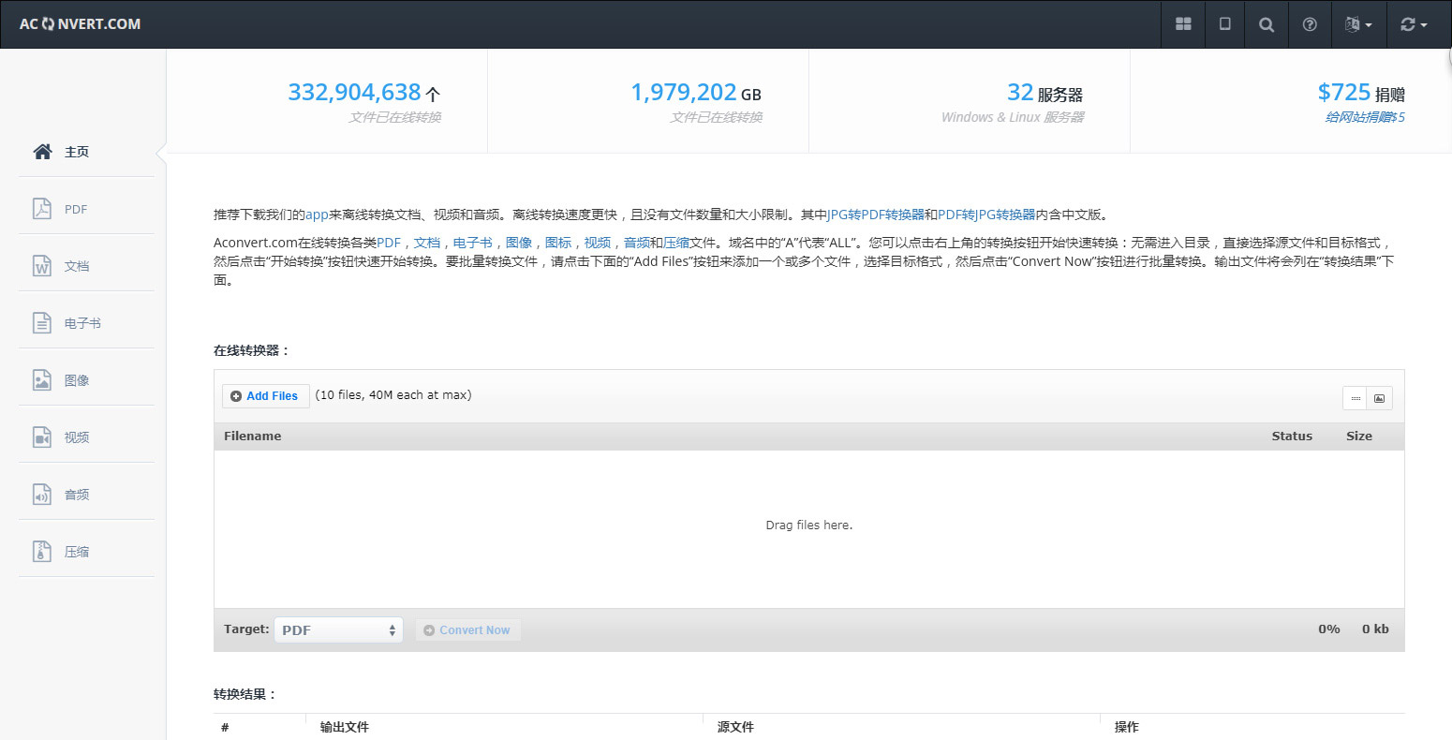Open the help question mark icon
Screen dimensions: 1452x740
click(x=1310, y=24)
